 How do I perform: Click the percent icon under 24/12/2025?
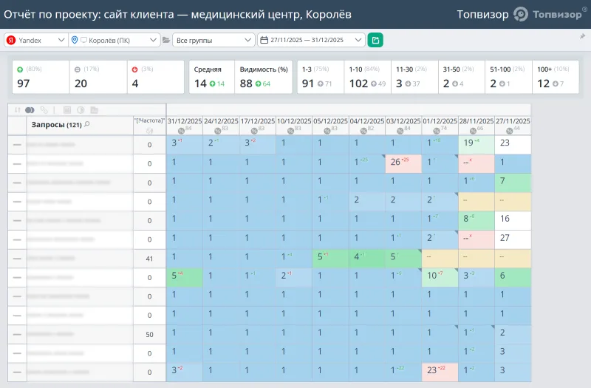point(217,131)
